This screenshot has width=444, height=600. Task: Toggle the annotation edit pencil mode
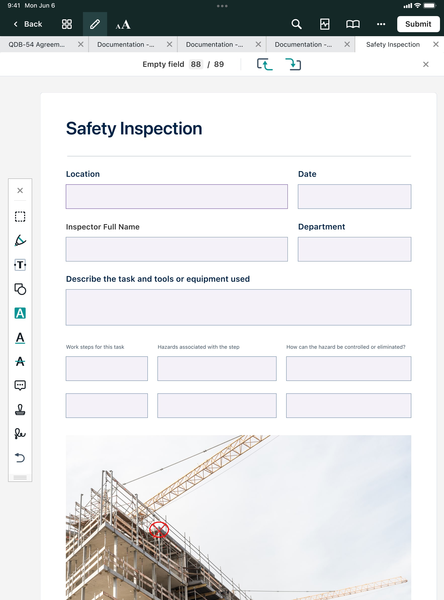(x=95, y=24)
